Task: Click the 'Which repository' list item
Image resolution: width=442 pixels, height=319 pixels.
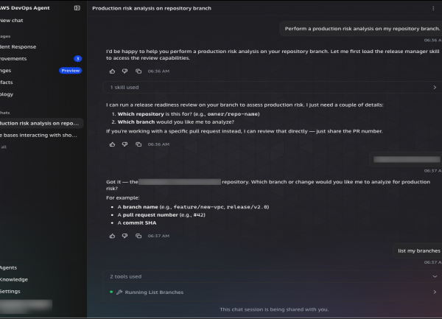Action: click(x=189, y=114)
